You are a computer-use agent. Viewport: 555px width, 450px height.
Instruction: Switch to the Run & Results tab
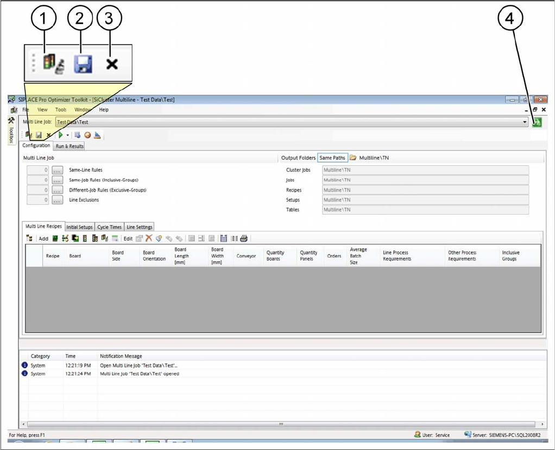[70, 146]
